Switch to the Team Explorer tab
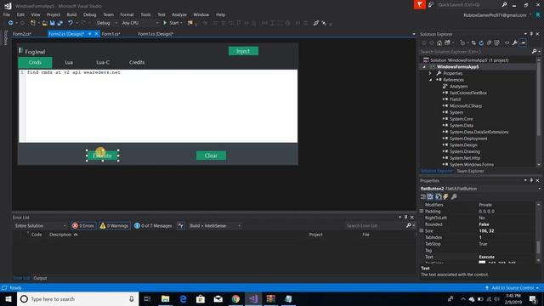The width and height of the screenshot is (544, 306). click(470, 171)
